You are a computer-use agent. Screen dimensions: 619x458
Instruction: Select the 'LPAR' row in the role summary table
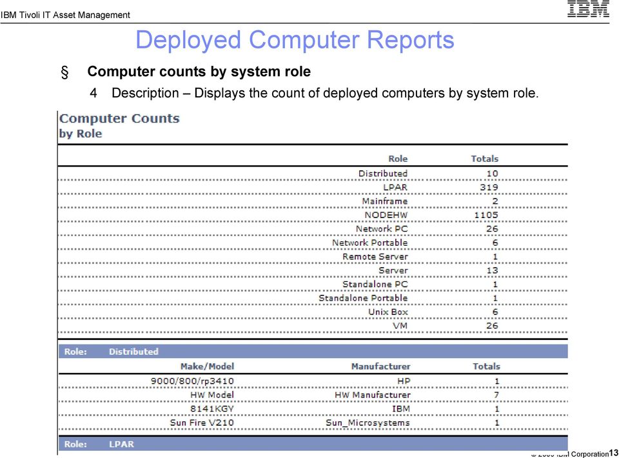pos(313,188)
